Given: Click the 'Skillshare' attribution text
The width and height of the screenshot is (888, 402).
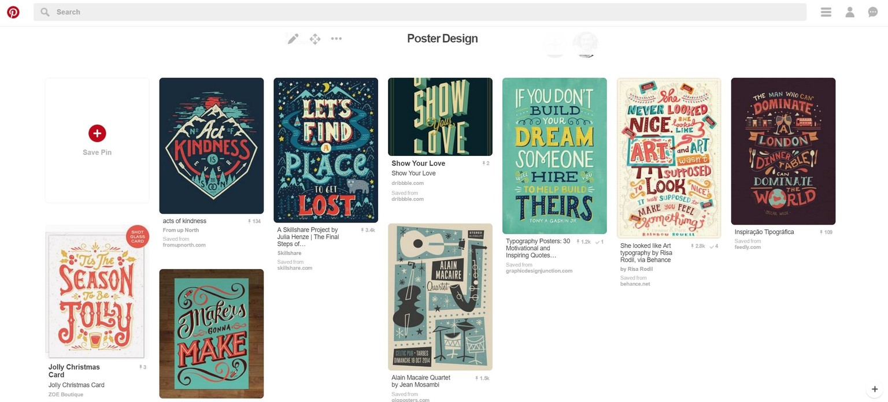Looking at the screenshot, I should click(x=289, y=253).
